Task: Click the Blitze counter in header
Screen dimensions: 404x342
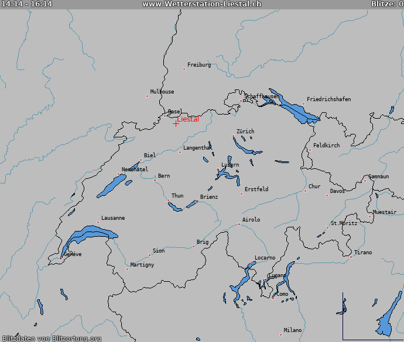Action: pyautogui.click(x=387, y=4)
